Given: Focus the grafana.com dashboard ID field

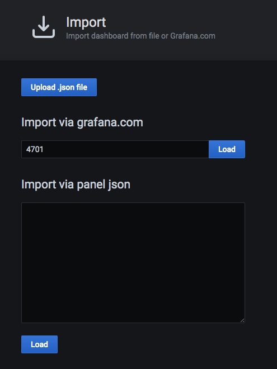Looking at the screenshot, I should (x=115, y=149).
